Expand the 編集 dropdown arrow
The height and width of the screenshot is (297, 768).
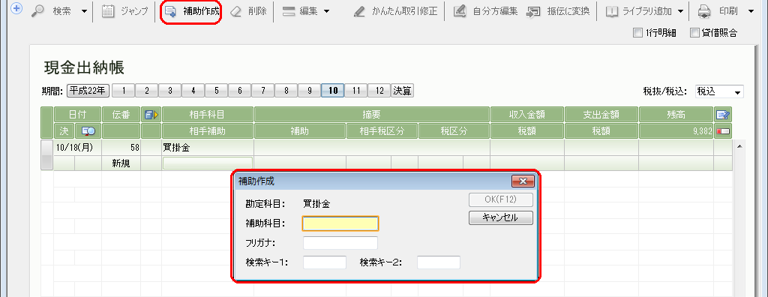326,11
